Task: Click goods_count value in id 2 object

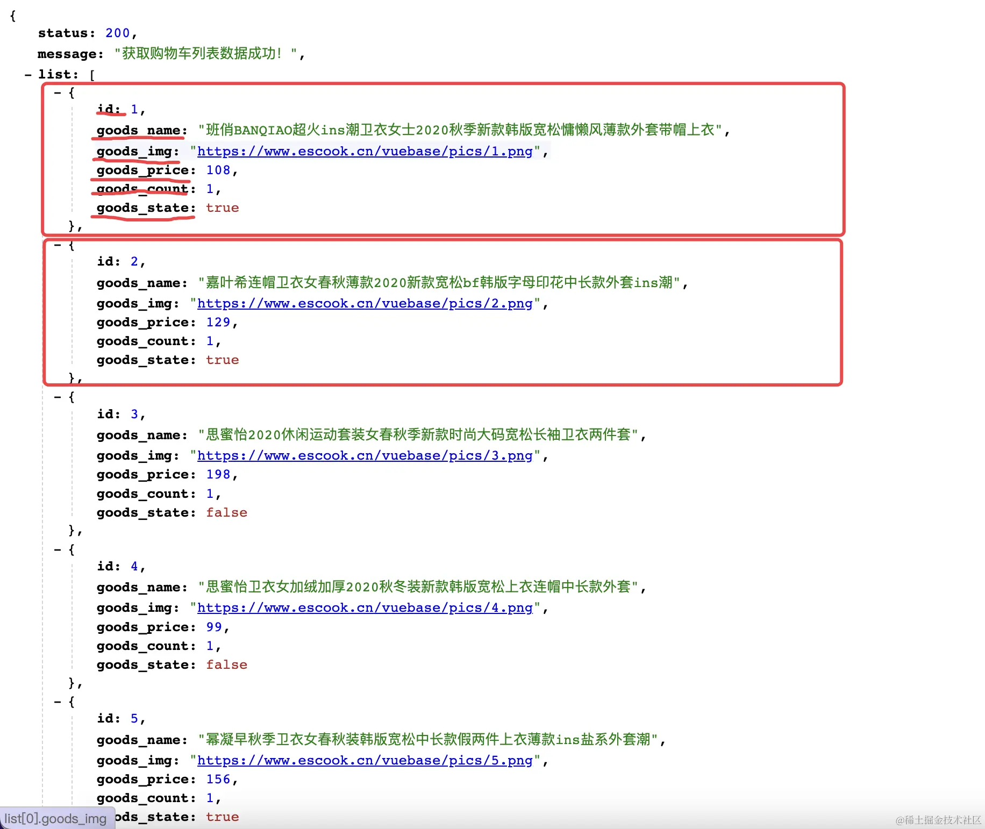Action: [x=210, y=341]
